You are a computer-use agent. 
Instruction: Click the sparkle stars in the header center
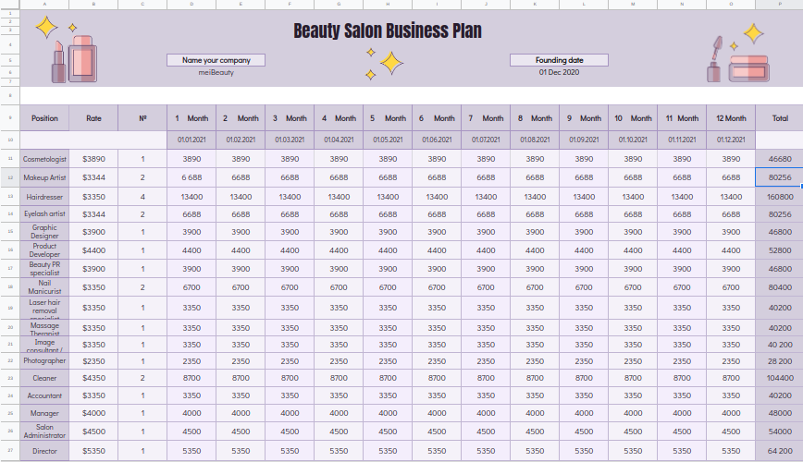point(385,62)
